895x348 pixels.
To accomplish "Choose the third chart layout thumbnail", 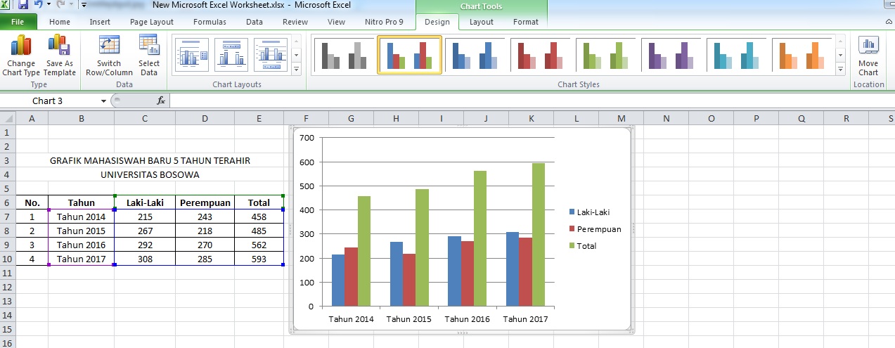I will coord(271,54).
